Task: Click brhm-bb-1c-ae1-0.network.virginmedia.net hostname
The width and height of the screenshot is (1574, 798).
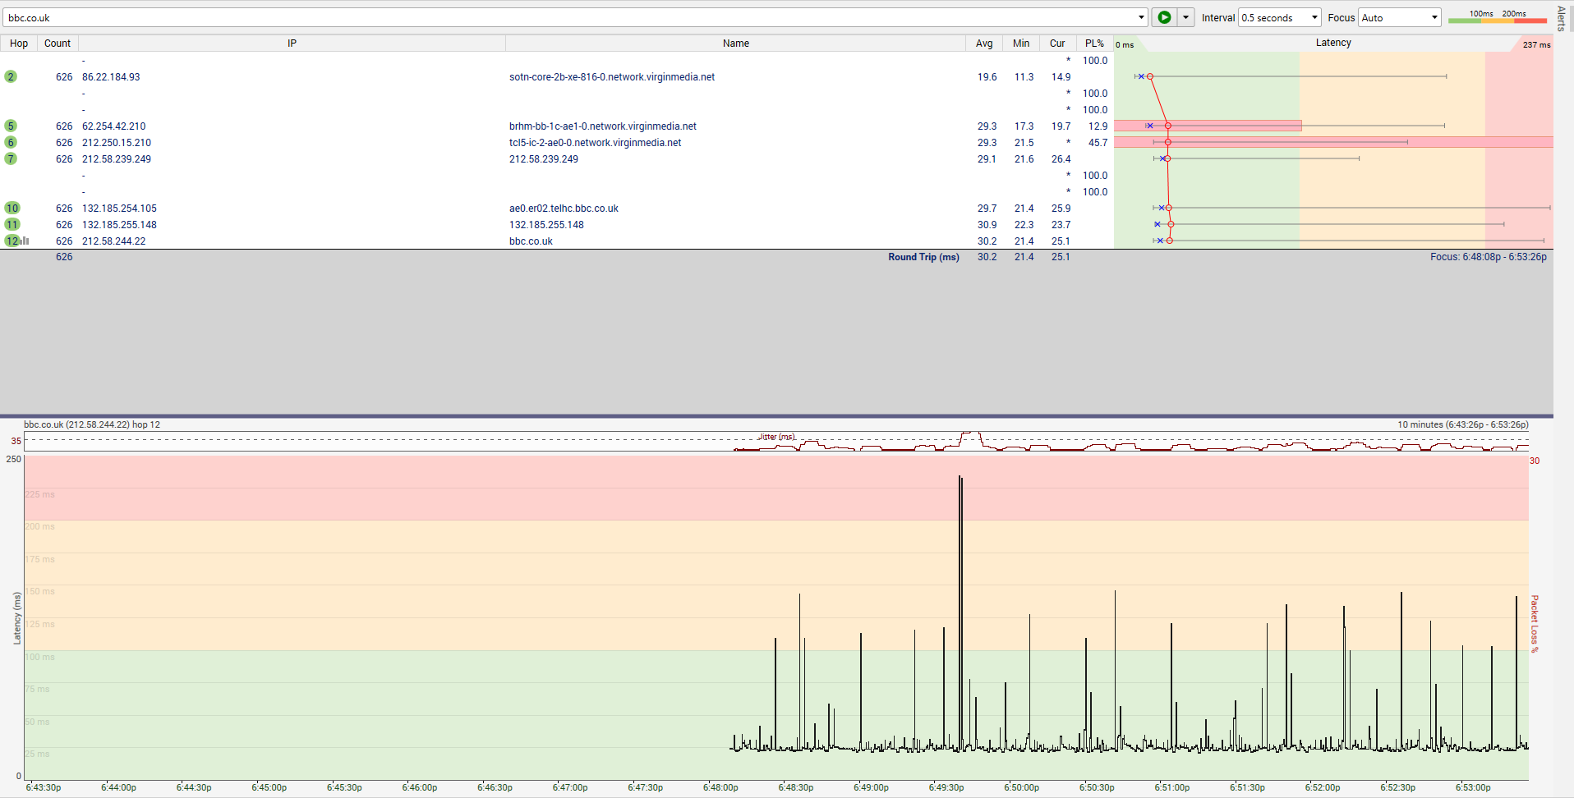Action: click(603, 126)
